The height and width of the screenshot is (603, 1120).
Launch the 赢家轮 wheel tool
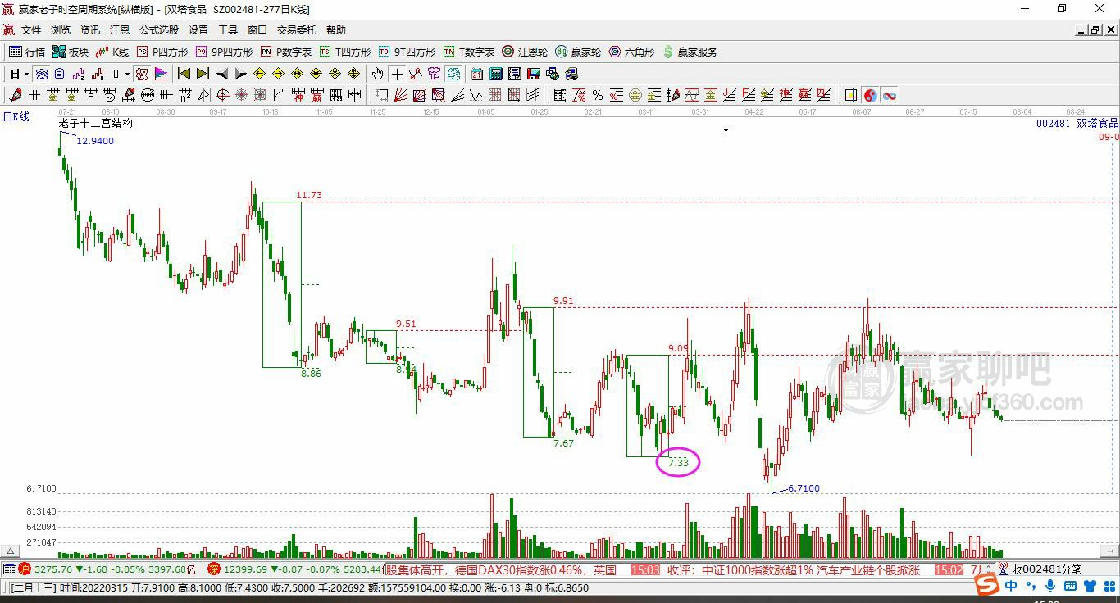click(x=578, y=52)
